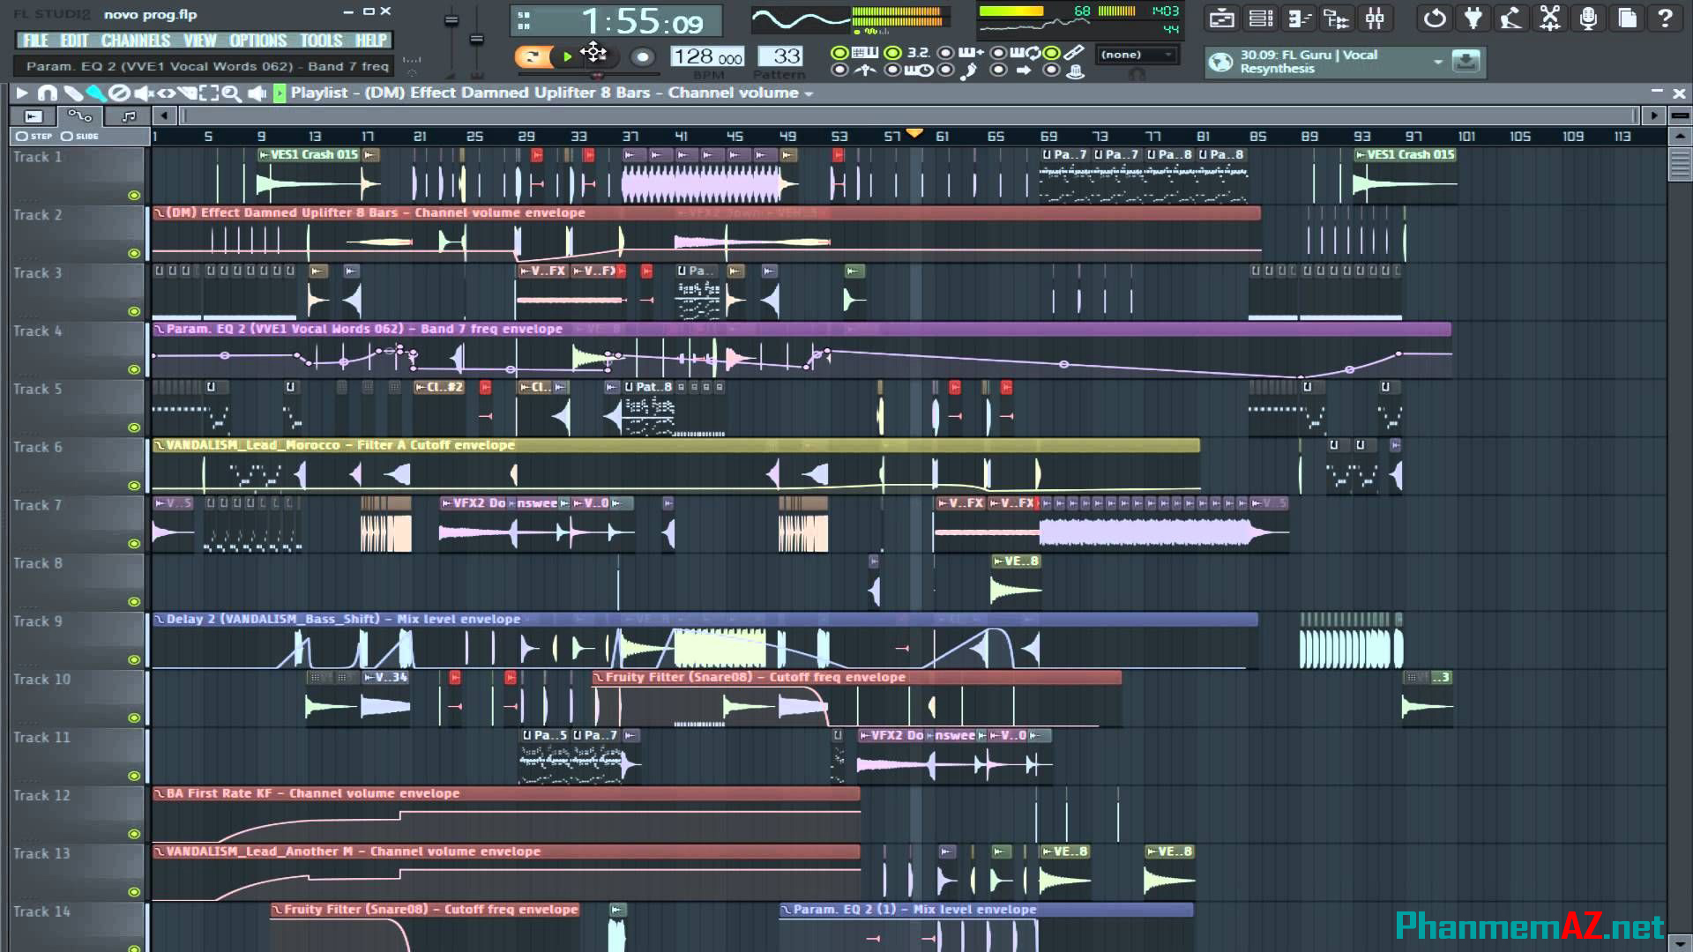Open the CHANNELS menu
This screenshot has width=1693, height=952.
[x=137, y=41]
